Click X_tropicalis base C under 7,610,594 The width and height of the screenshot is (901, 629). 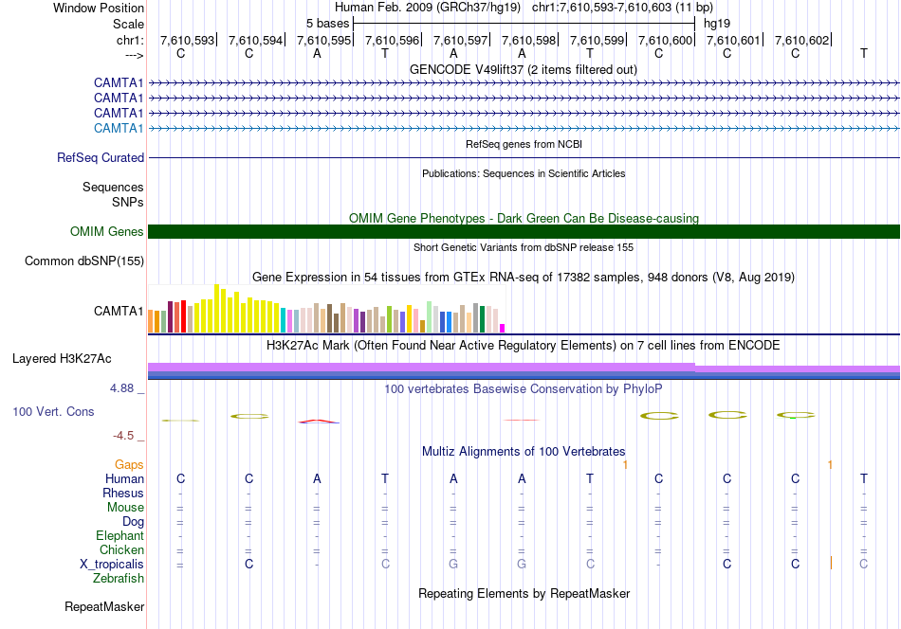[248, 565]
